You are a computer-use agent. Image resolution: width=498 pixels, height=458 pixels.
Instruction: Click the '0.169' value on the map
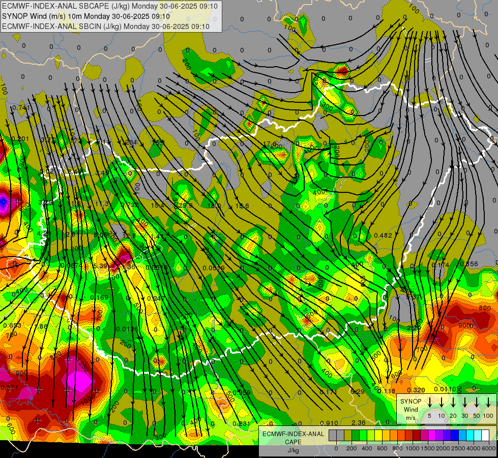tap(99, 298)
